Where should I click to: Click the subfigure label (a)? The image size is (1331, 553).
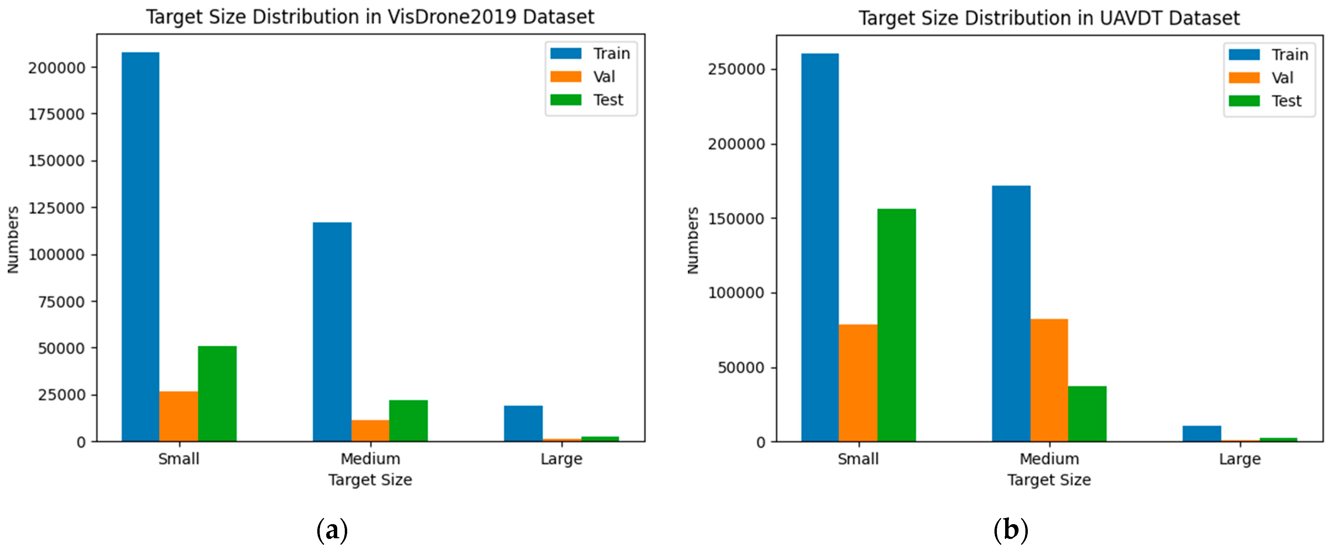tap(332, 530)
